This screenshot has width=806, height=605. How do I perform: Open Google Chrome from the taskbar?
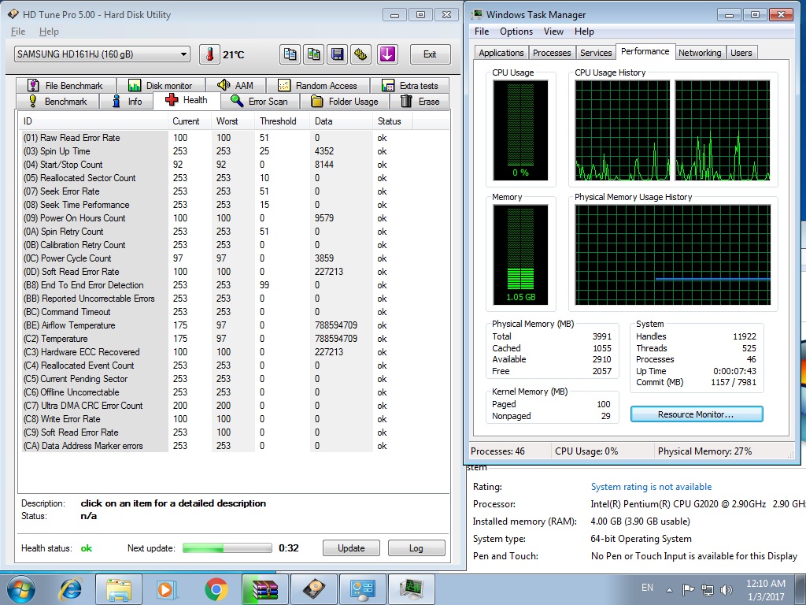[x=216, y=588]
